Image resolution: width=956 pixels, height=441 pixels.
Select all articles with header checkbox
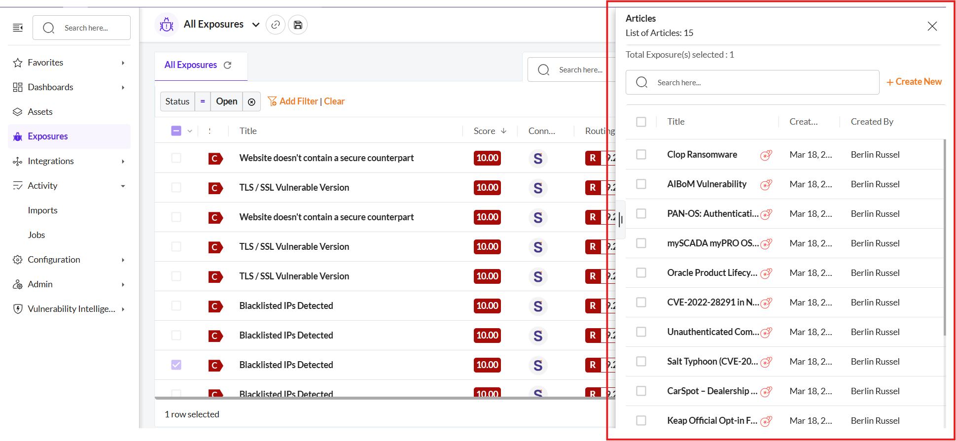(x=641, y=122)
